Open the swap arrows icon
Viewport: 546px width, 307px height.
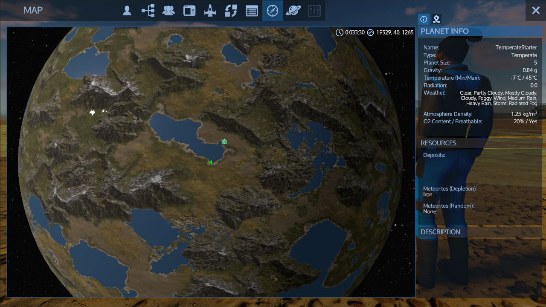(231, 11)
